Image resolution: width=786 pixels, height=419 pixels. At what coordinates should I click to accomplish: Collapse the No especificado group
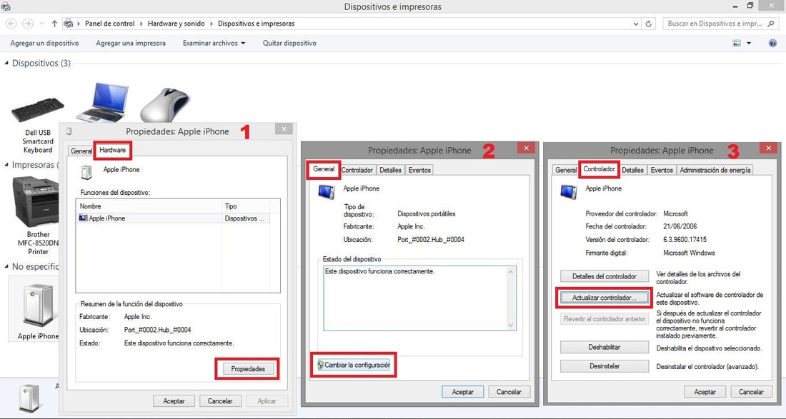click(x=6, y=267)
